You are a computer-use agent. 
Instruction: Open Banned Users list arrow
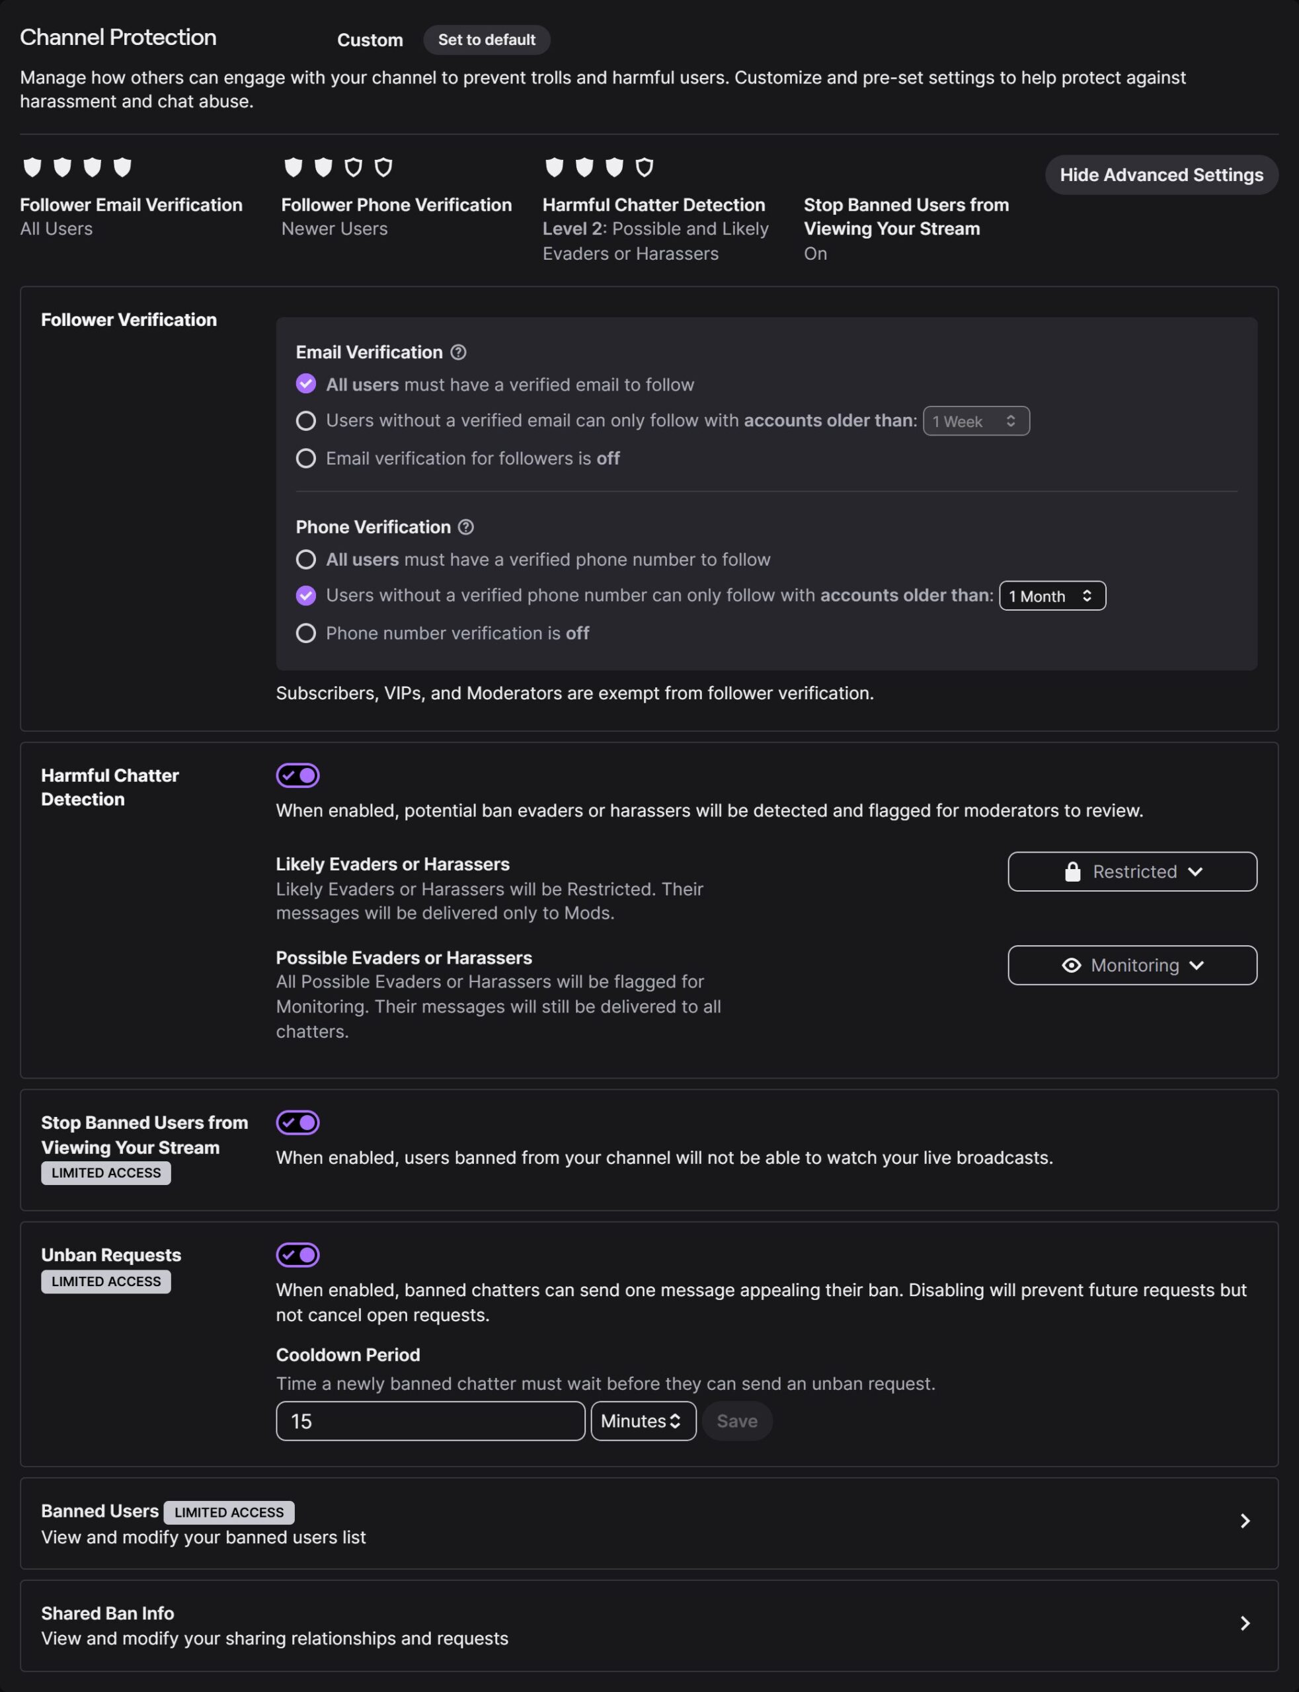tap(1244, 1521)
